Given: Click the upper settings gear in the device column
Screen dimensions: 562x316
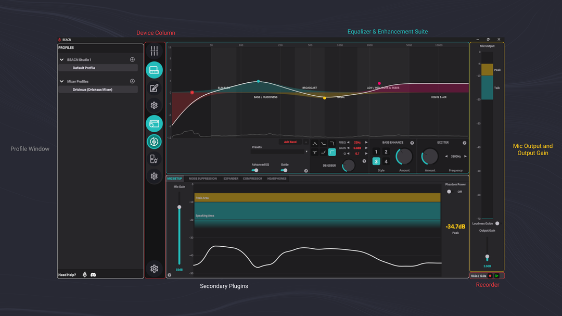Looking at the screenshot, I should (x=154, y=105).
